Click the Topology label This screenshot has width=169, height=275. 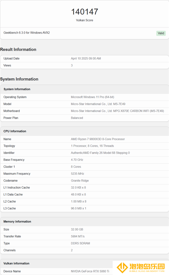pyautogui.click(x=9, y=146)
